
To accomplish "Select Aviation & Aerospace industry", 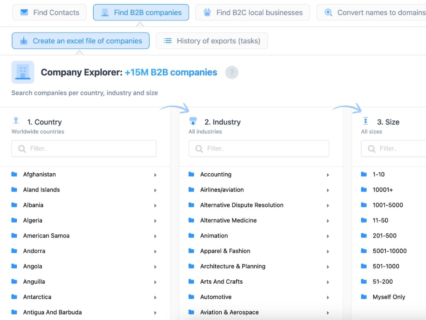I will (x=230, y=312).
